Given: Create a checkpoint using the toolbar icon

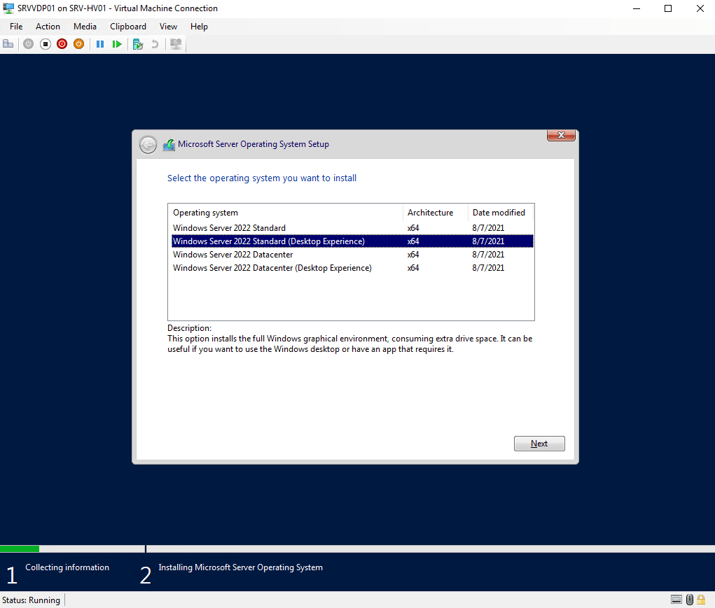Looking at the screenshot, I should [138, 44].
